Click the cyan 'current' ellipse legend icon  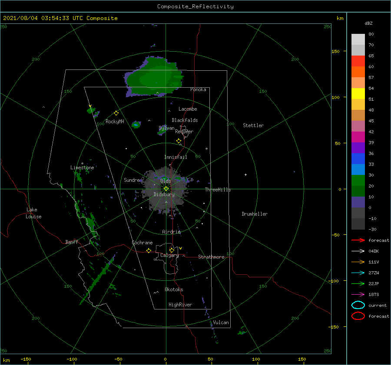click(x=358, y=305)
